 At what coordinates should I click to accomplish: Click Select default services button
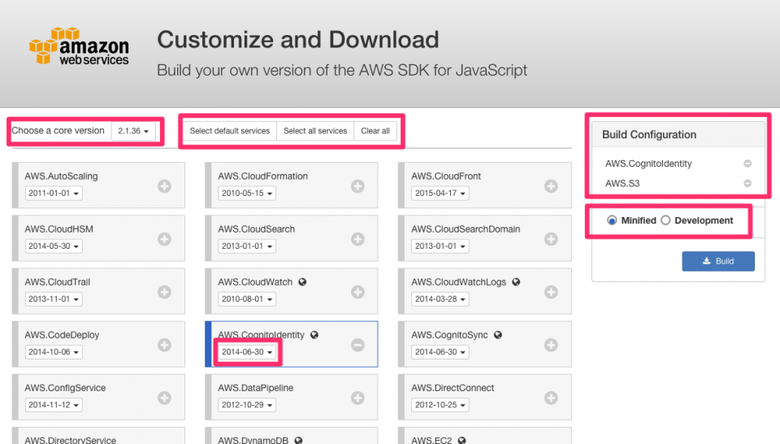[x=230, y=131]
